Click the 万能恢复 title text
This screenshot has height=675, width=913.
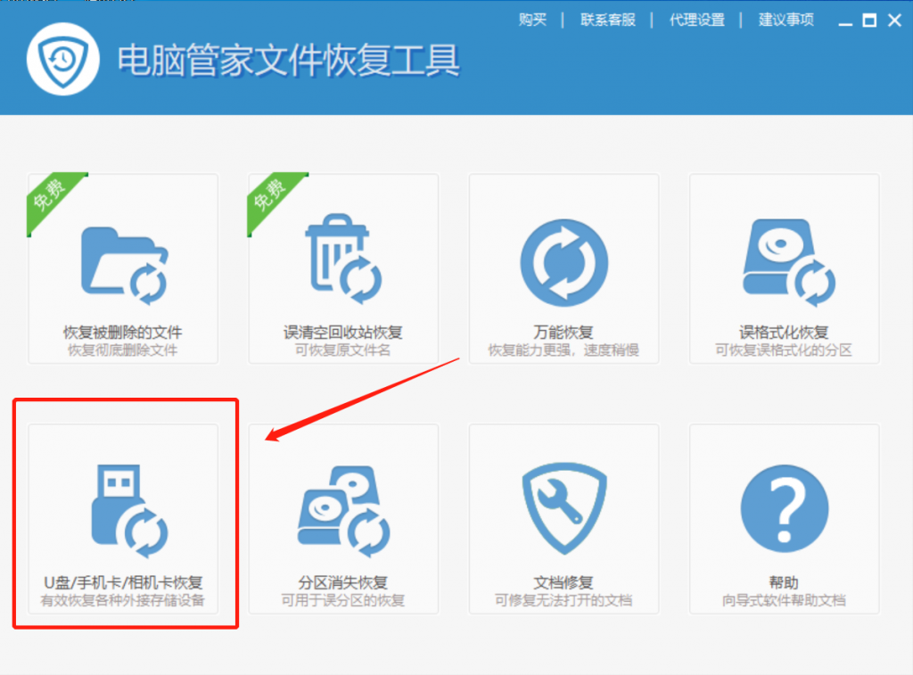563,333
